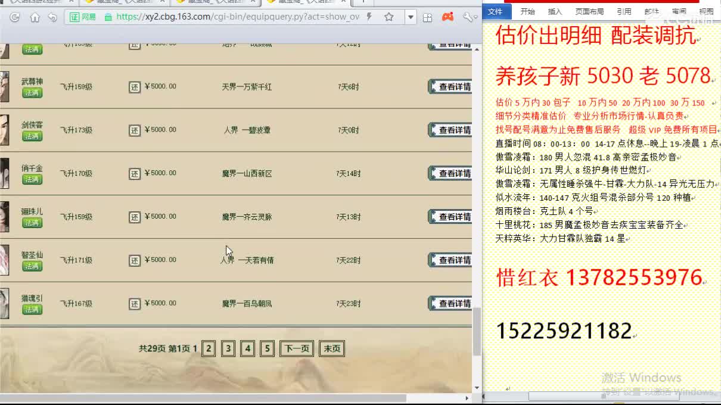Reload the page with the refresh icon
This screenshot has height=405, width=721.
[x=14, y=17]
